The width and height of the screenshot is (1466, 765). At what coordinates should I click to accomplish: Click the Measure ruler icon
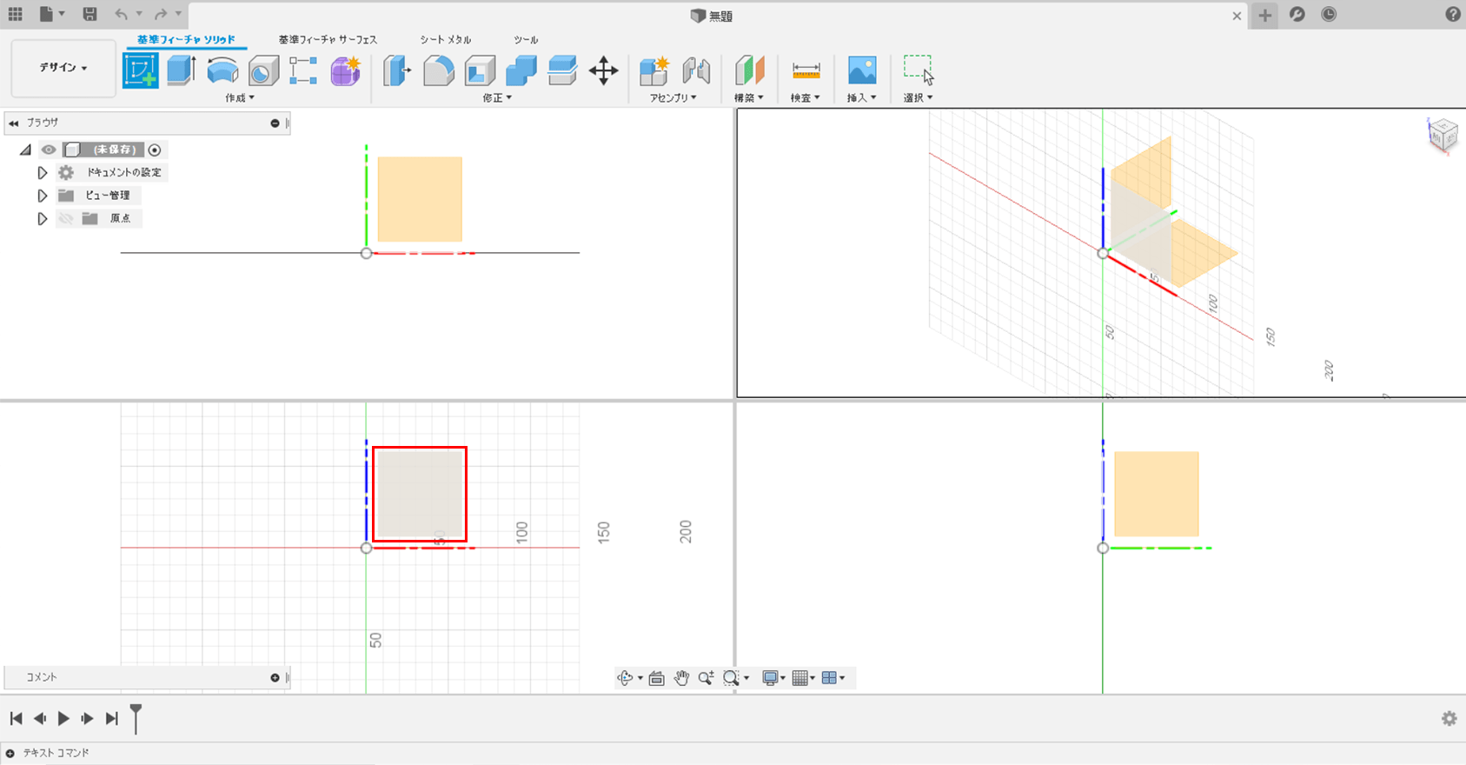[806, 70]
